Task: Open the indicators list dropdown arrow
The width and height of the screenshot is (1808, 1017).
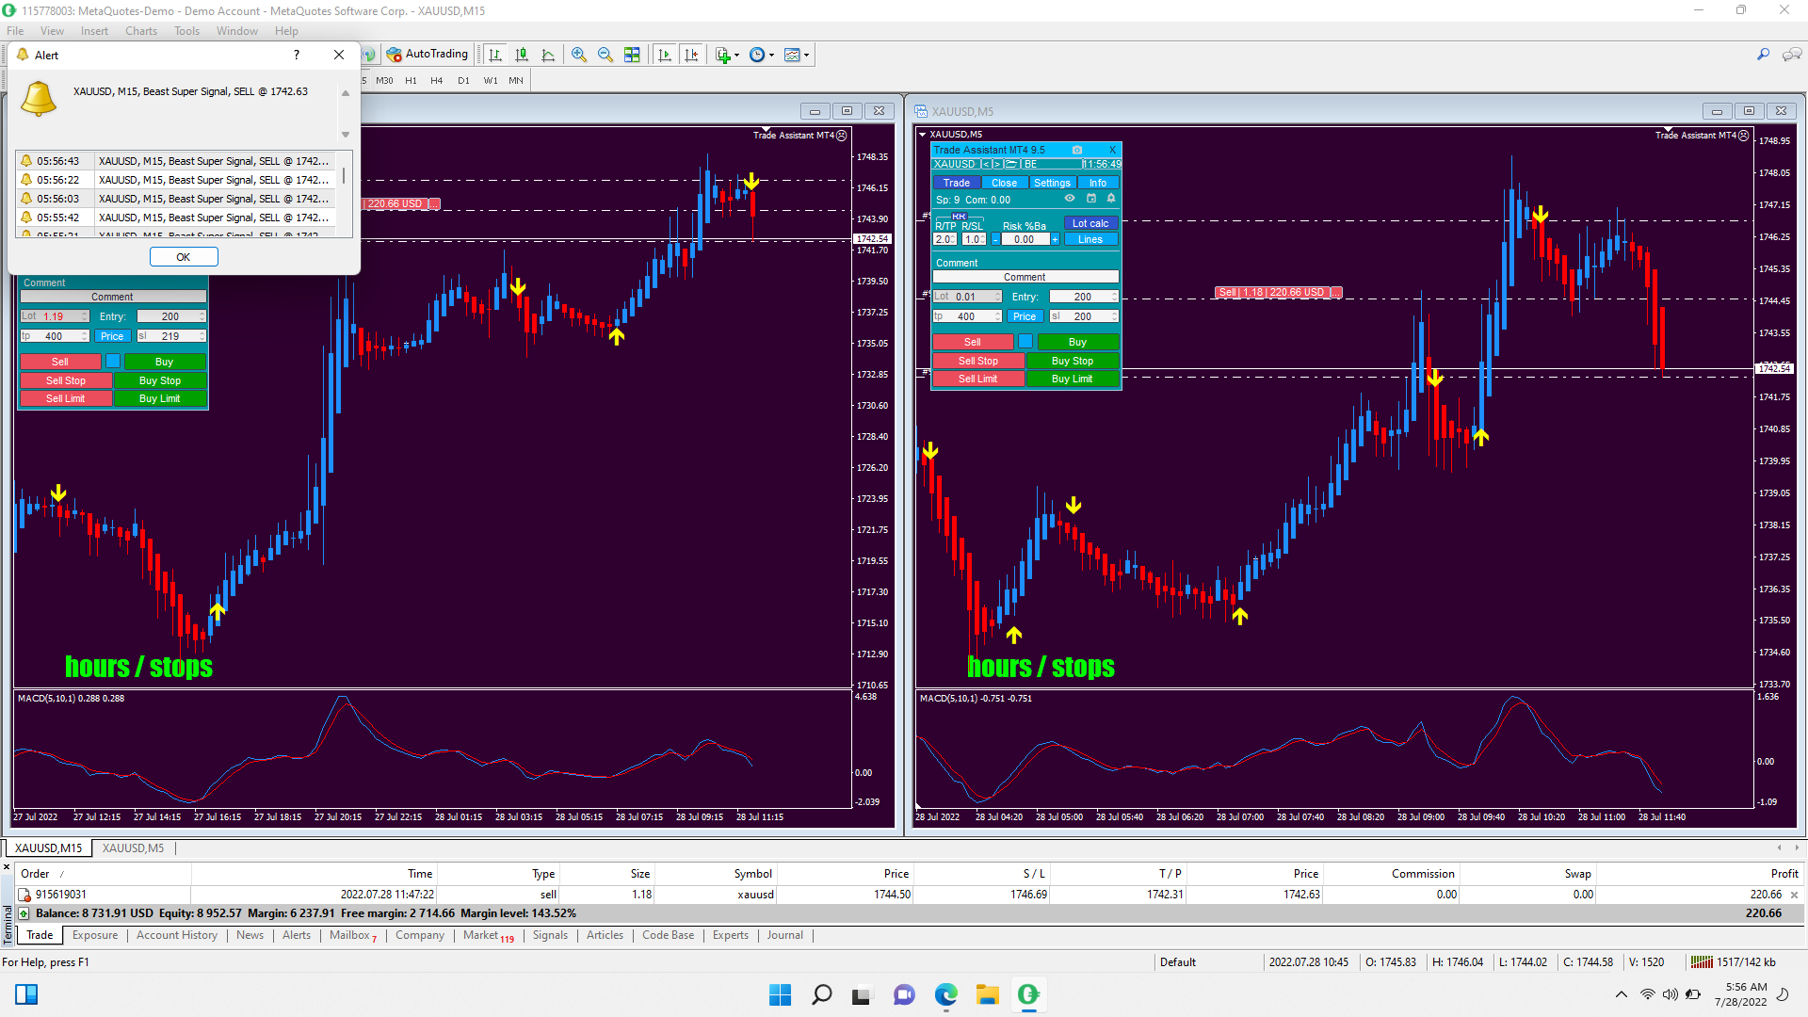Action: pos(736,55)
